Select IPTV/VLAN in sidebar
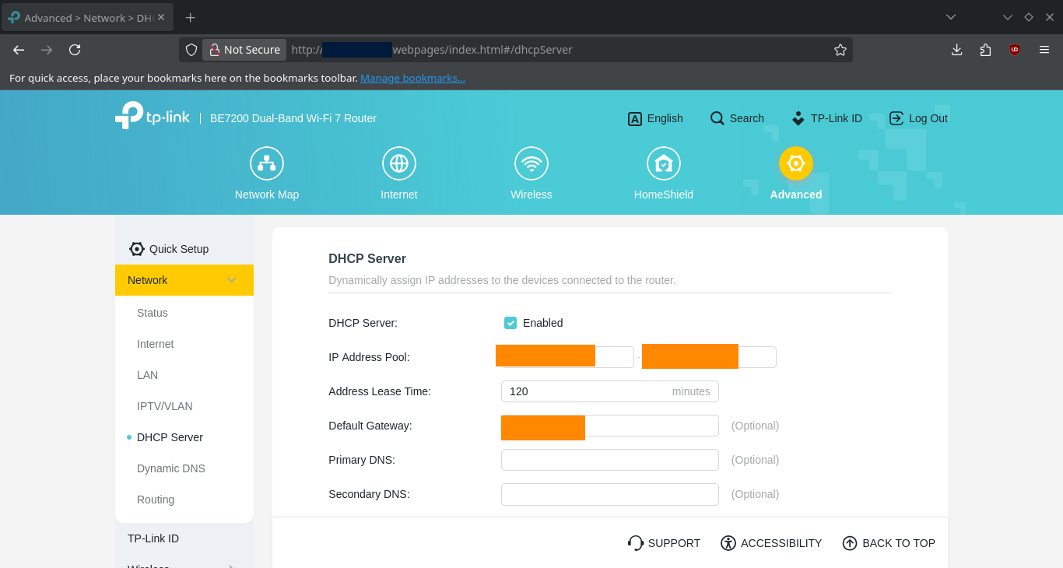The height and width of the screenshot is (568, 1063). 165,406
